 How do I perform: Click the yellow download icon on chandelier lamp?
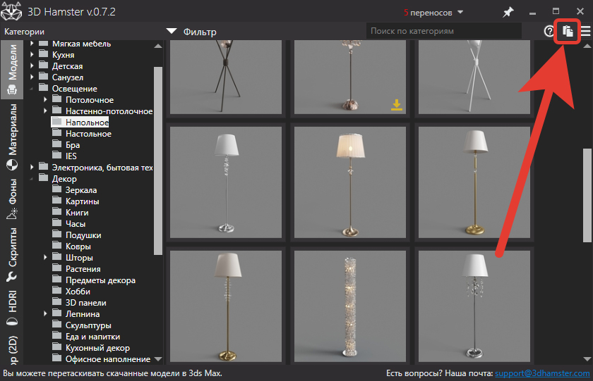click(x=396, y=105)
